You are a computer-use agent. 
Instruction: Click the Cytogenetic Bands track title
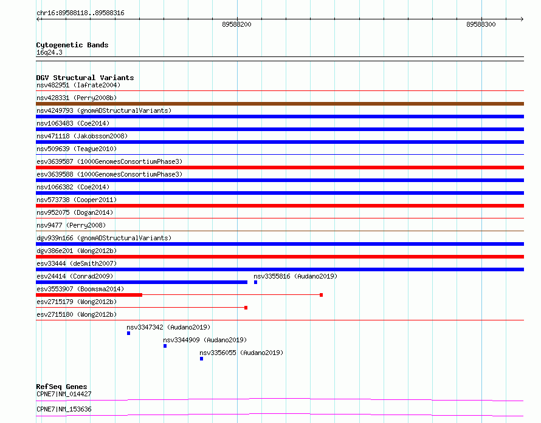pos(72,45)
